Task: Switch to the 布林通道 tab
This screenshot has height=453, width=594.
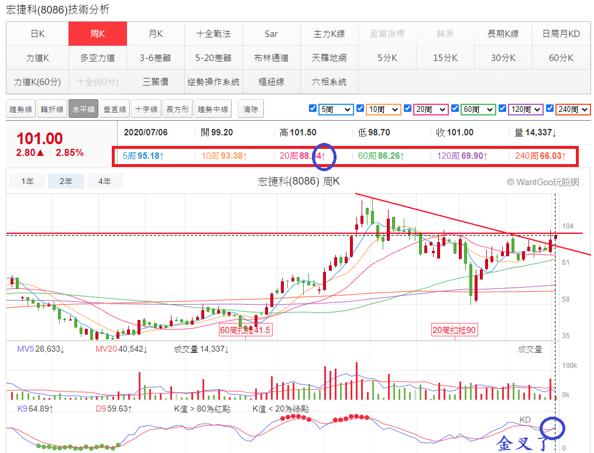Action: click(272, 57)
